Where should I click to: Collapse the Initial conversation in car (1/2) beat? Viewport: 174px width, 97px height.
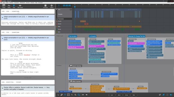click(x=2, y=18)
